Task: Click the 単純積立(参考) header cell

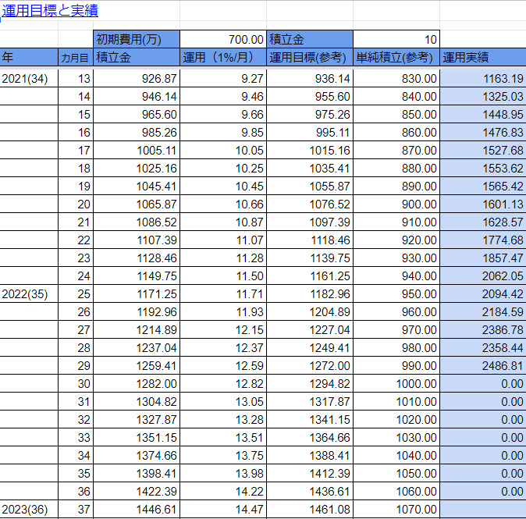Action: pyautogui.click(x=396, y=57)
